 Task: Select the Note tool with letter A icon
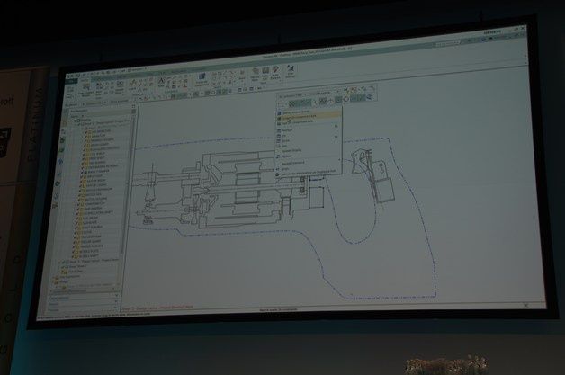tap(162, 80)
